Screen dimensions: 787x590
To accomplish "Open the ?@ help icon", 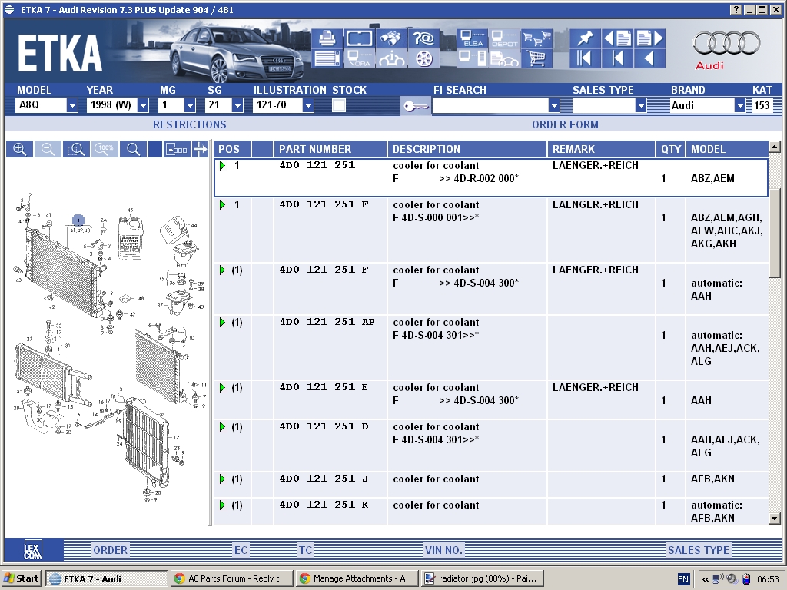I will [x=423, y=38].
